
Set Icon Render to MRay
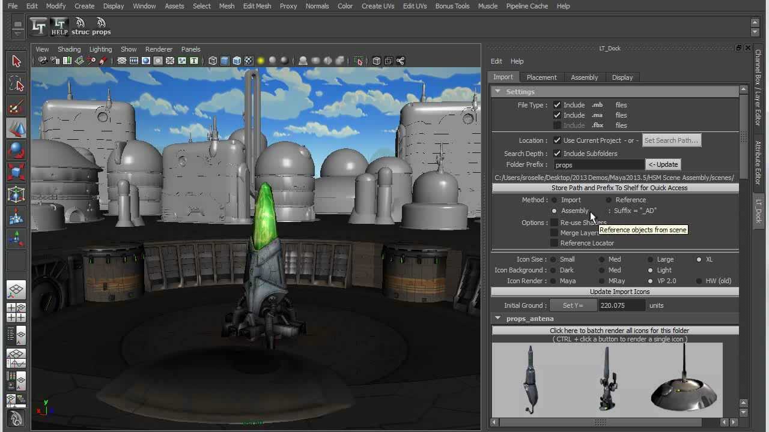click(x=602, y=281)
